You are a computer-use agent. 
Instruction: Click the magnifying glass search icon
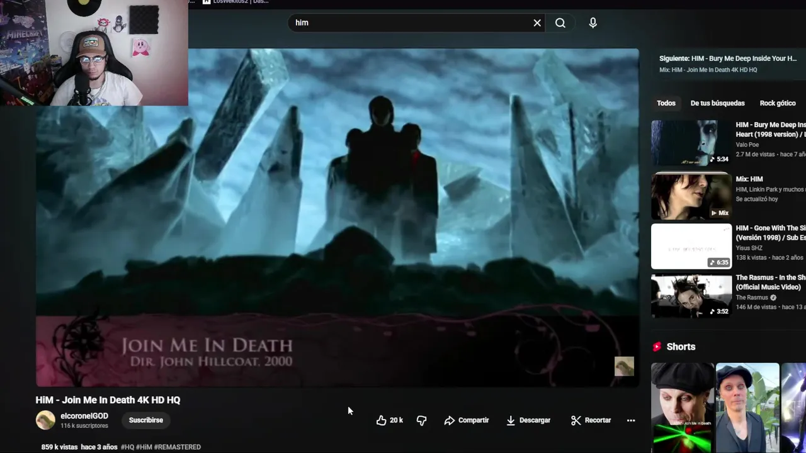(560, 23)
